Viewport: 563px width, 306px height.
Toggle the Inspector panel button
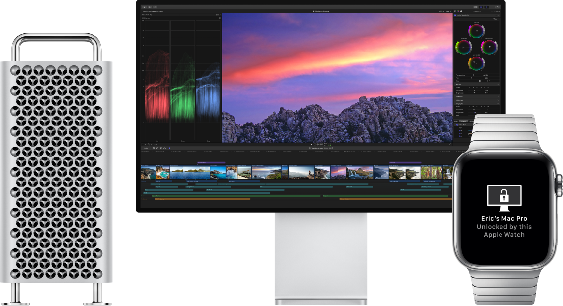click(487, 7)
